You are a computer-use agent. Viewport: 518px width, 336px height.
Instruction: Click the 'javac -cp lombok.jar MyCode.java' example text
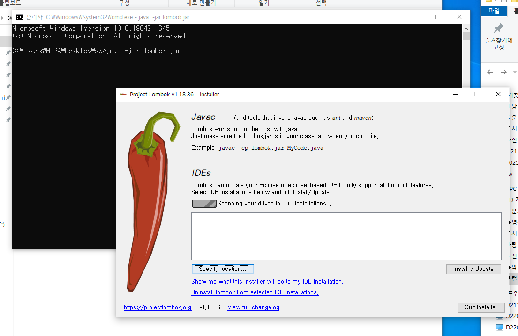(271, 148)
